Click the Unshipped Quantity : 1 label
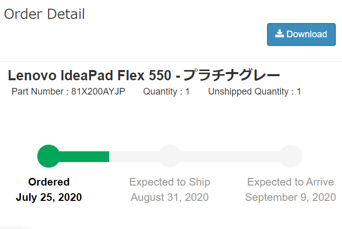Viewport: 342px width, 229px height. pyautogui.click(x=255, y=91)
